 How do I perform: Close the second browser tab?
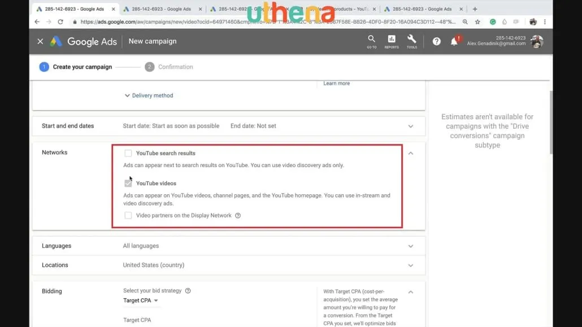pyautogui.click(x=200, y=9)
